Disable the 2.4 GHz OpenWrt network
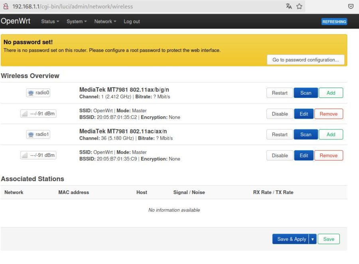Image resolution: width=359 pixels, height=264 pixels. [x=280, y=114]
